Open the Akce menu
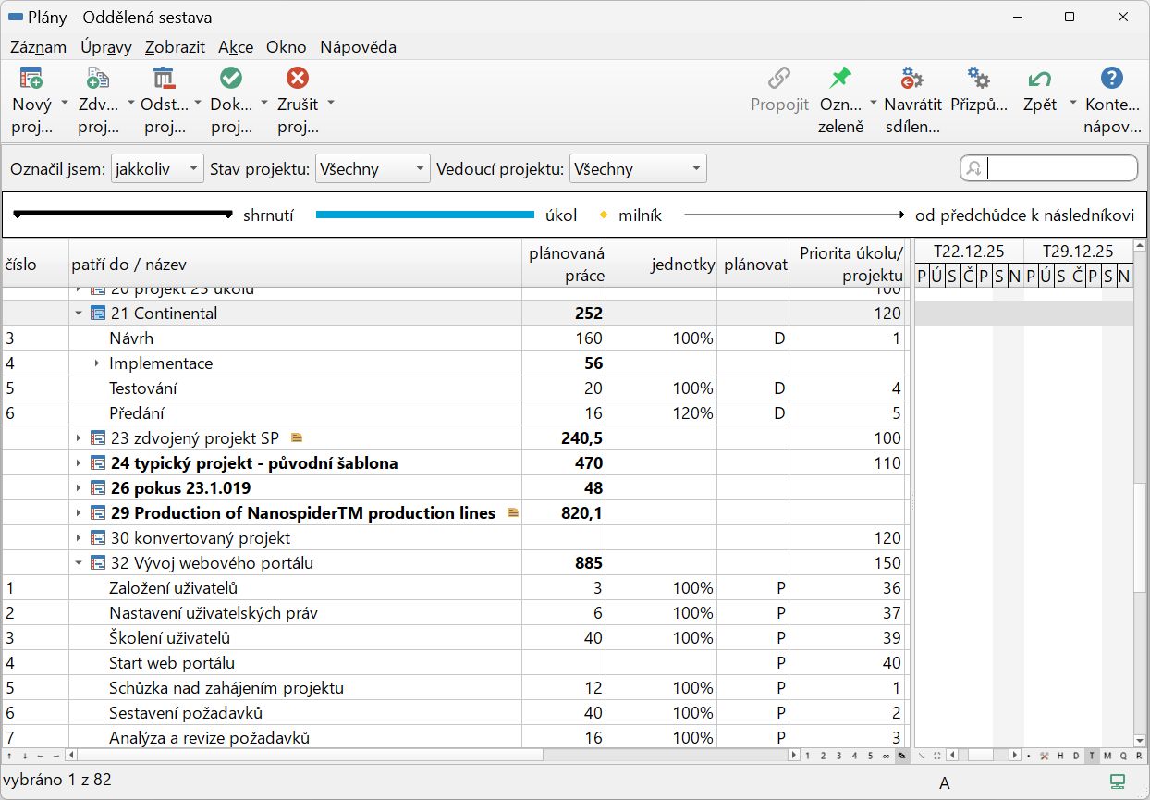 [236, 47]
